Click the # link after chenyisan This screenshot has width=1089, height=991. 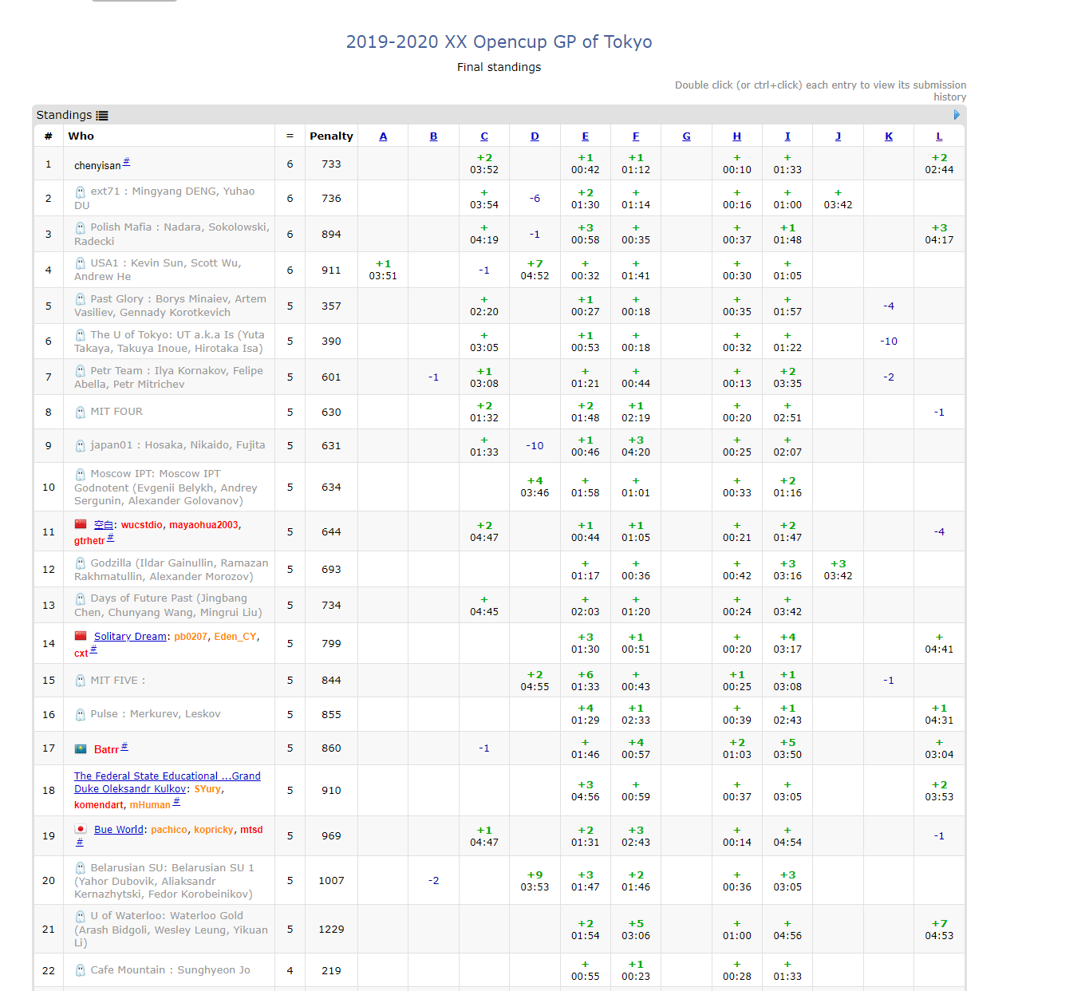point(126,163)
